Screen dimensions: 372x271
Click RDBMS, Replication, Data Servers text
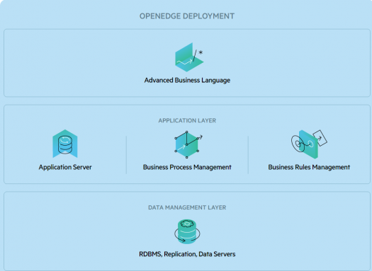pos(187,254)
